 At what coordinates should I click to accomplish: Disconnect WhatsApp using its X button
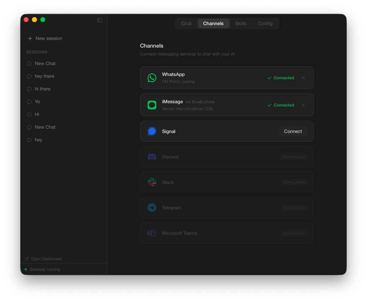click(x=303, y=77)
